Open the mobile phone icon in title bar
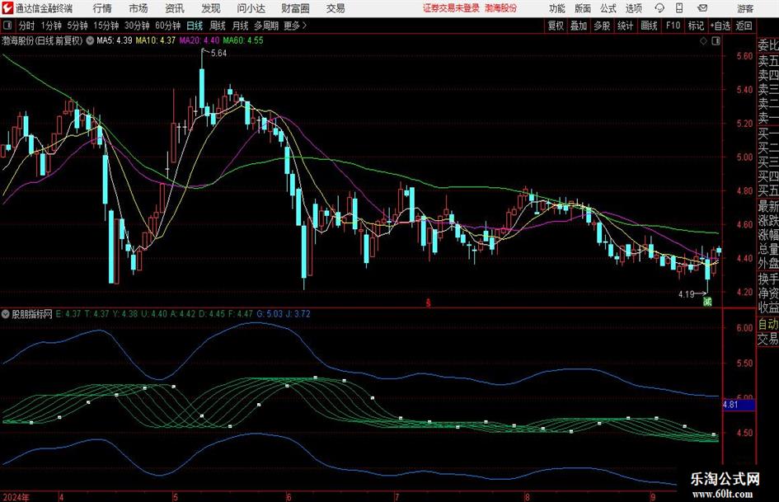This screenshot has width=779, height=502. pos(679,8)
